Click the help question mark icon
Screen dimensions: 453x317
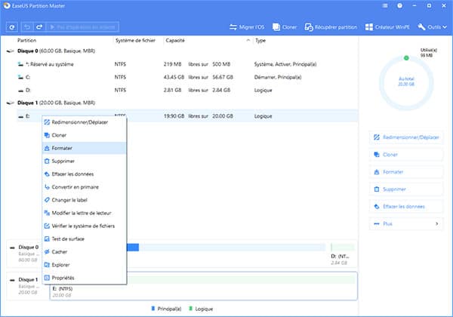pos(398,6)
